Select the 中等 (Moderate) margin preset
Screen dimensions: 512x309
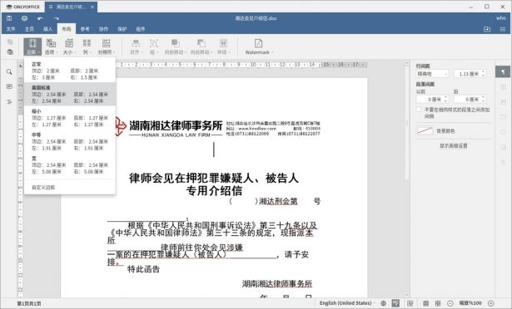pos(70,141)
